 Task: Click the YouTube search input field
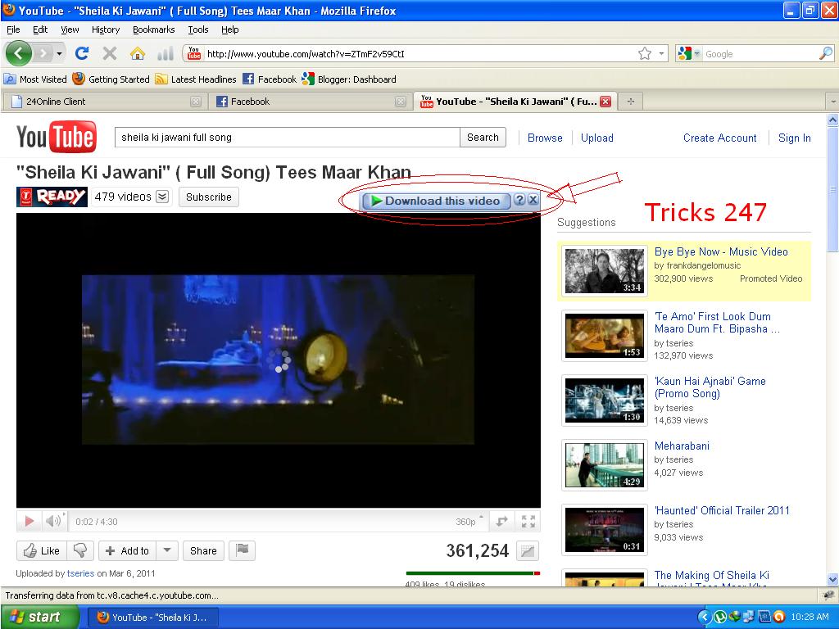click(288, 138)
